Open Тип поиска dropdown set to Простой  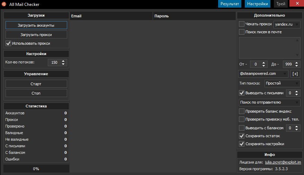tap(282, 84)
